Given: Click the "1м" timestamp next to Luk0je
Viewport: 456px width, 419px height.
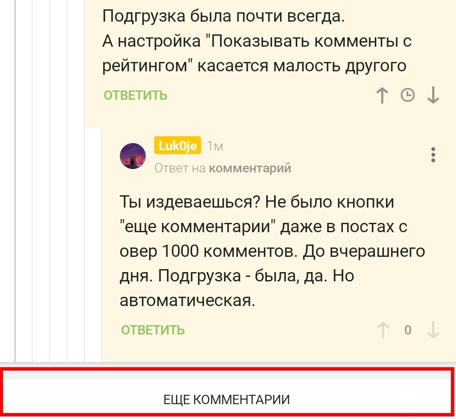Looking at the screenshot, I should (x=215, y=146).
